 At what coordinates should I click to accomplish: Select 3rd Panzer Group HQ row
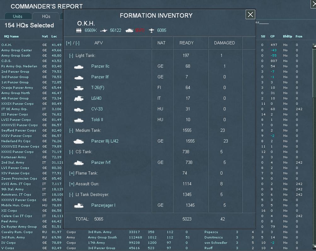(15, 77)
